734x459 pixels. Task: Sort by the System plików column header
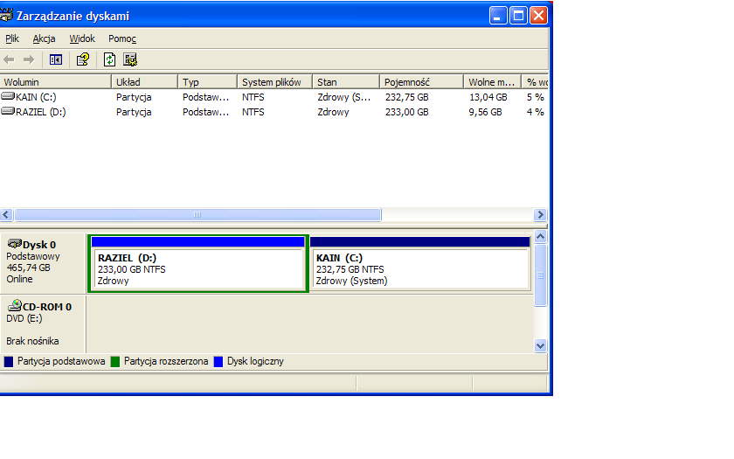(x=274, y=82)
